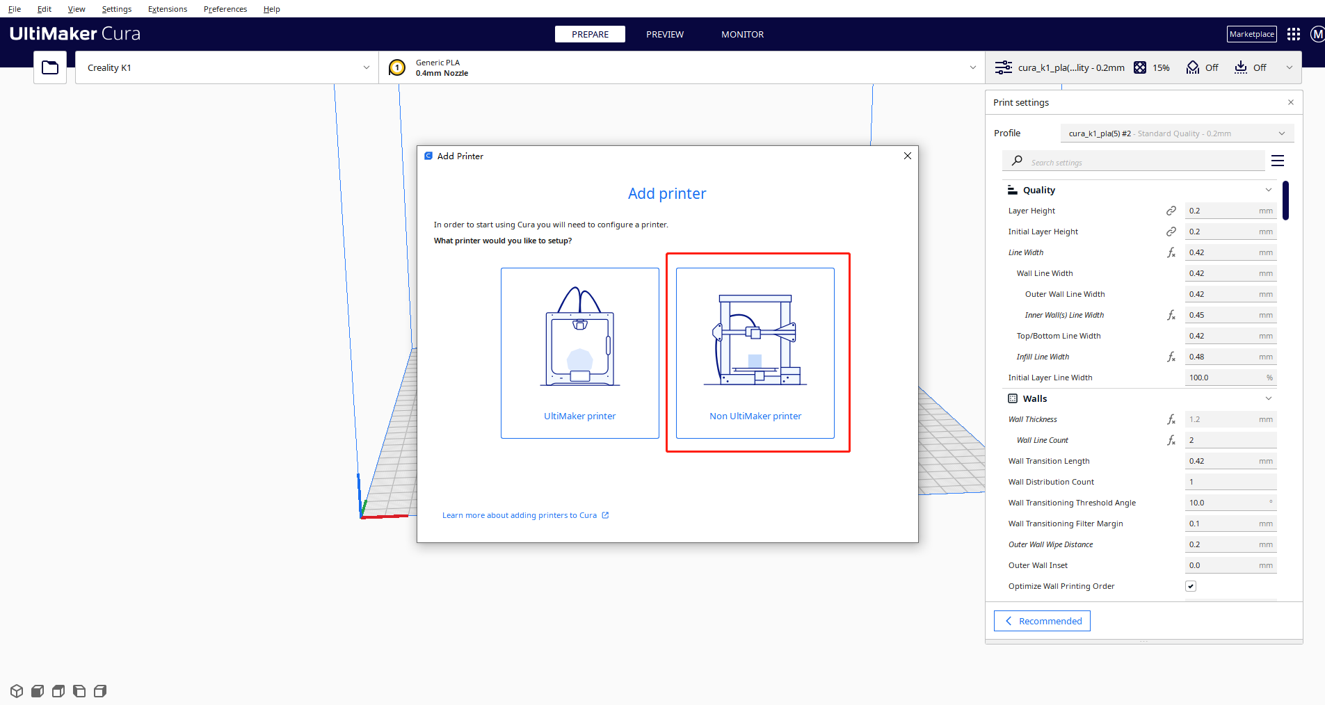
Task: Click the Outer Wall Line Width field
Action: [1230, 294]
